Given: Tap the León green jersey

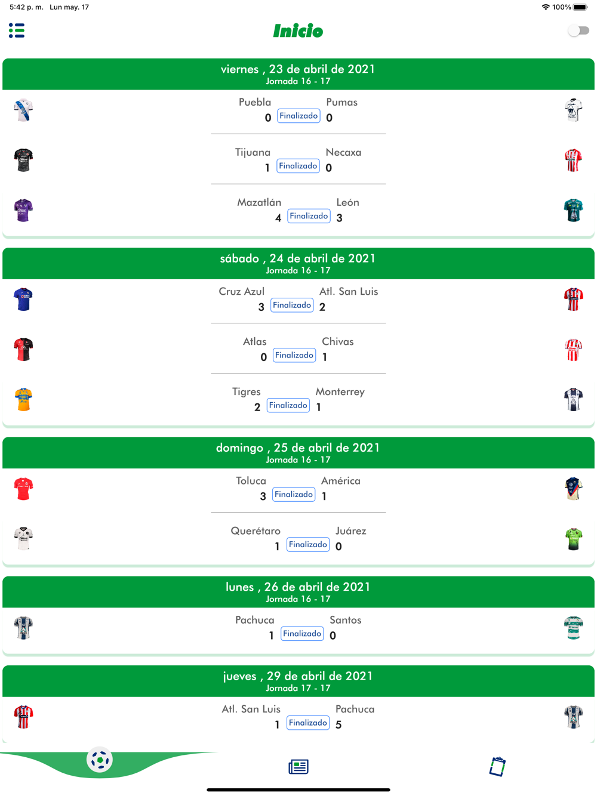Looking at the screenshot, I should click(573, 211).
